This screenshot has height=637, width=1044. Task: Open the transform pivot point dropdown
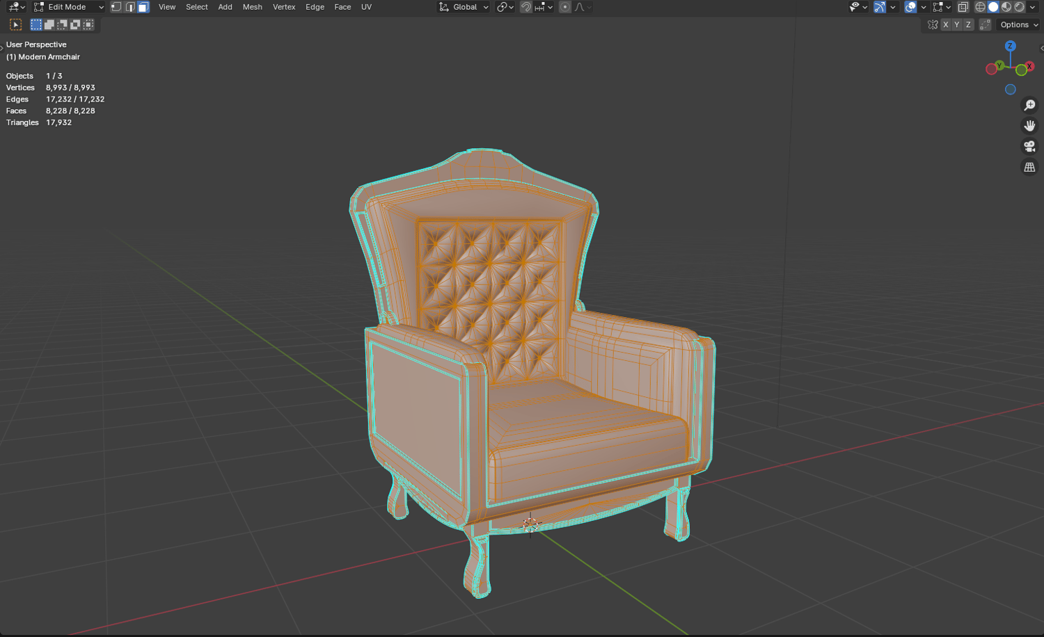pyautogui.click(x=505, y=7)
